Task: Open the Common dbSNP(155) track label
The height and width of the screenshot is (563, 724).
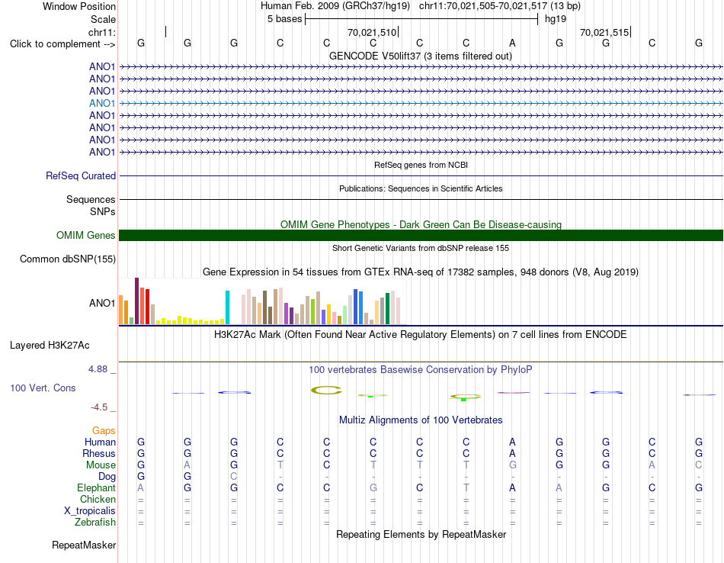Action: click(68, 259)
